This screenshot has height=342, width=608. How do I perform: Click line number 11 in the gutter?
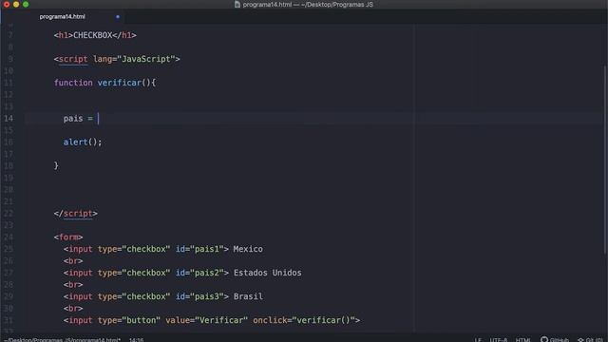(9, 83)
